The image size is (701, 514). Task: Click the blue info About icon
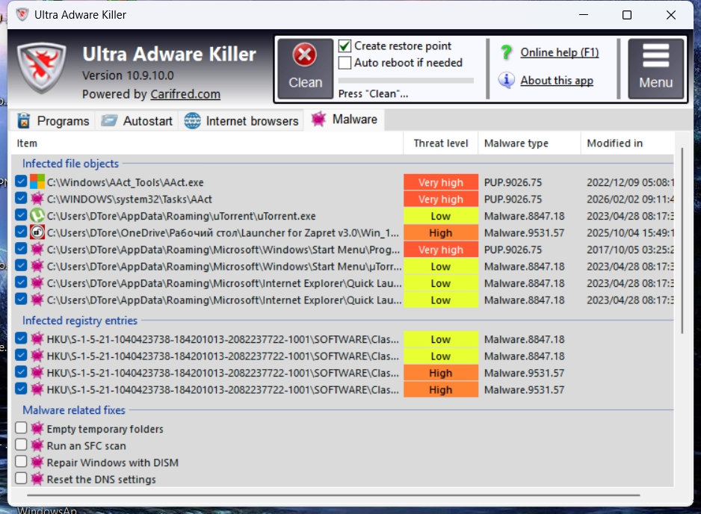click(x=506, y=81)
